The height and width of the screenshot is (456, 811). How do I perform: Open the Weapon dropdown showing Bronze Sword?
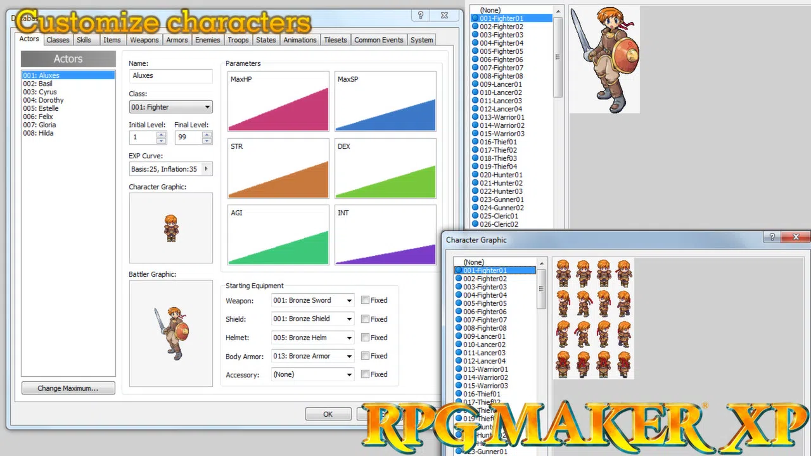pos(312,300)
